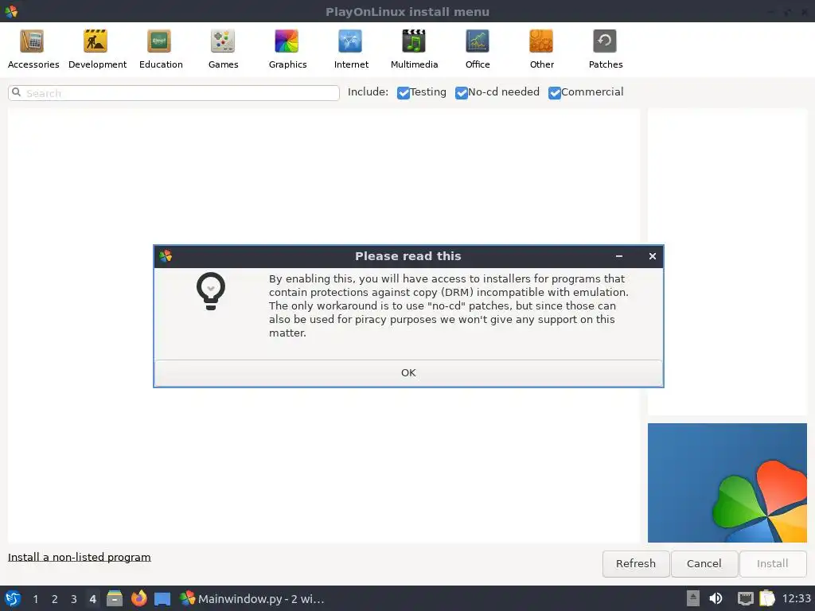The width and height of the screenshot is (815, 611).
Task: Click the lightbulb icon in dialog
Action: coord(210,291)
